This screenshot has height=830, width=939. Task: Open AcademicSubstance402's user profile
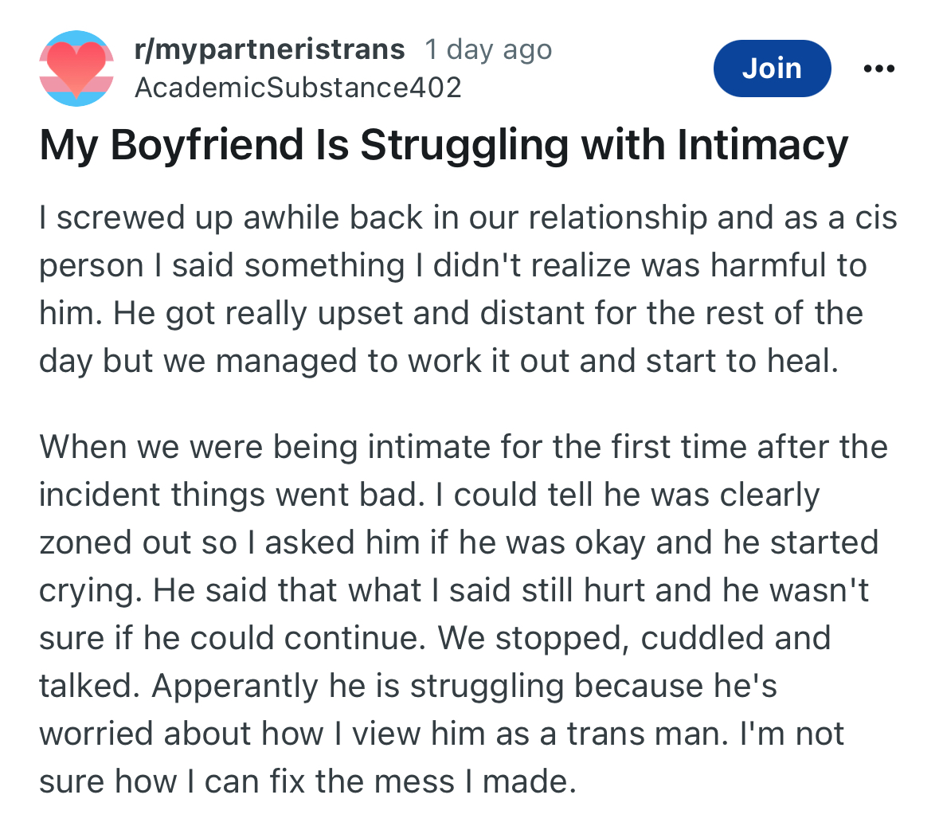[298, 88]
